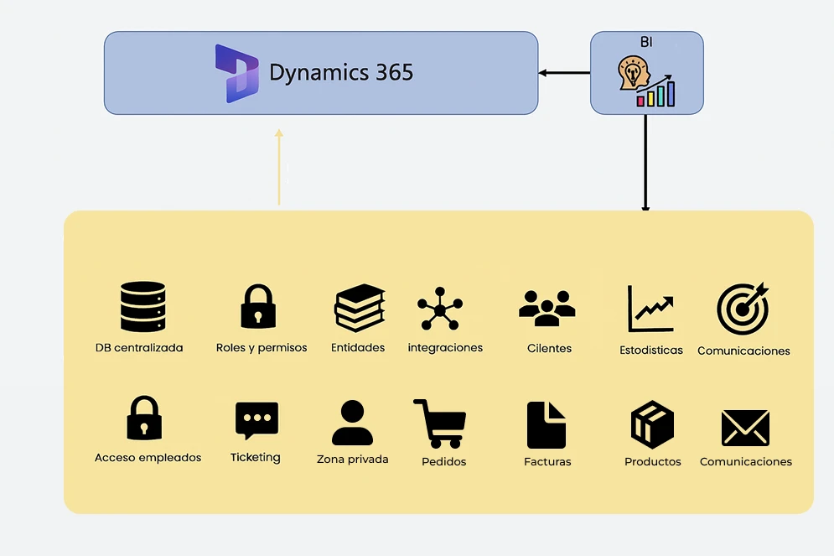Click the "Cilentes" label

pyautogui.click(x=550, y=349)
